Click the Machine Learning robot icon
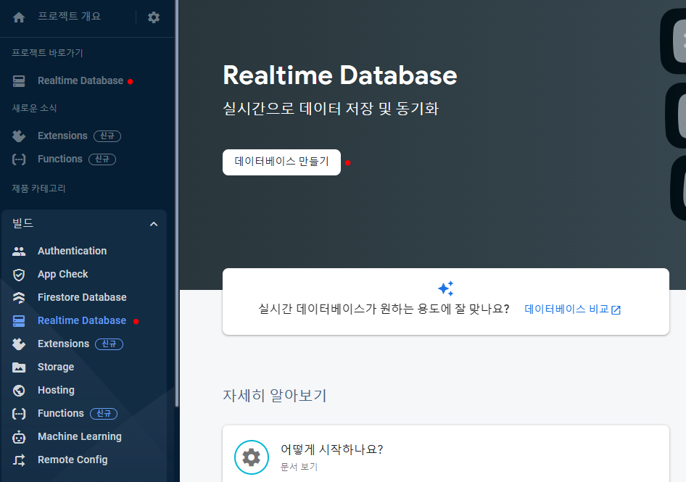This screenshot has height=482, width=686. click(19, 437)
